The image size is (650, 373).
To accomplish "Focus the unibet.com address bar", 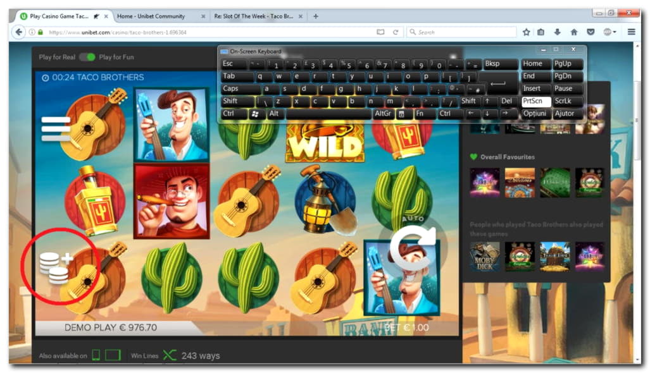I will click(x=207, y=32).
